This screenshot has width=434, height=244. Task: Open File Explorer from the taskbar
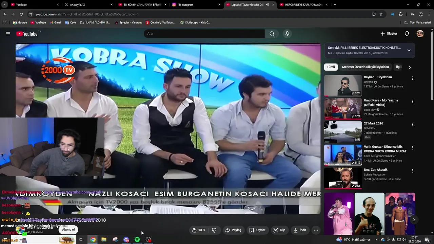click(104, 240)
